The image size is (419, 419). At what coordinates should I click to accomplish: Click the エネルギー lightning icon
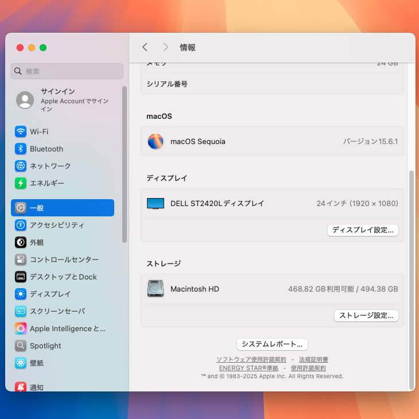pos(21,183)
